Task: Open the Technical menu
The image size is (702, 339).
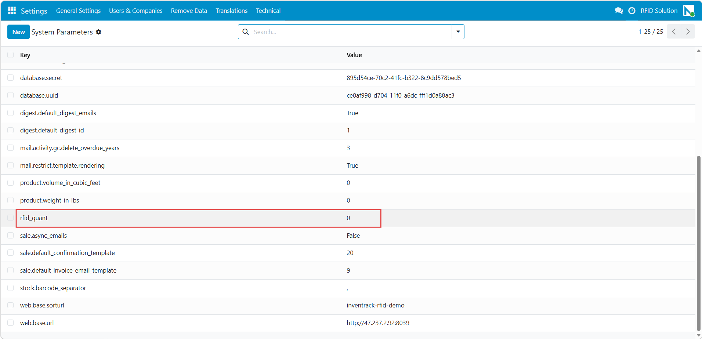Action: coord(268,11)
